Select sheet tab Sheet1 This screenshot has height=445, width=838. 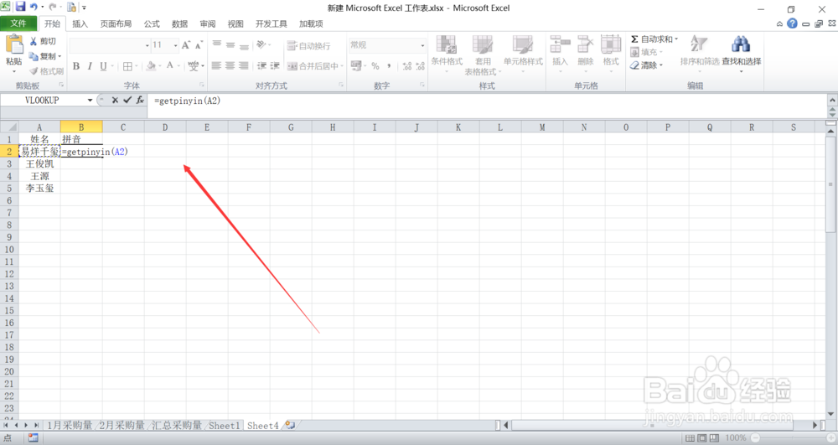click(x=224, y=425)
